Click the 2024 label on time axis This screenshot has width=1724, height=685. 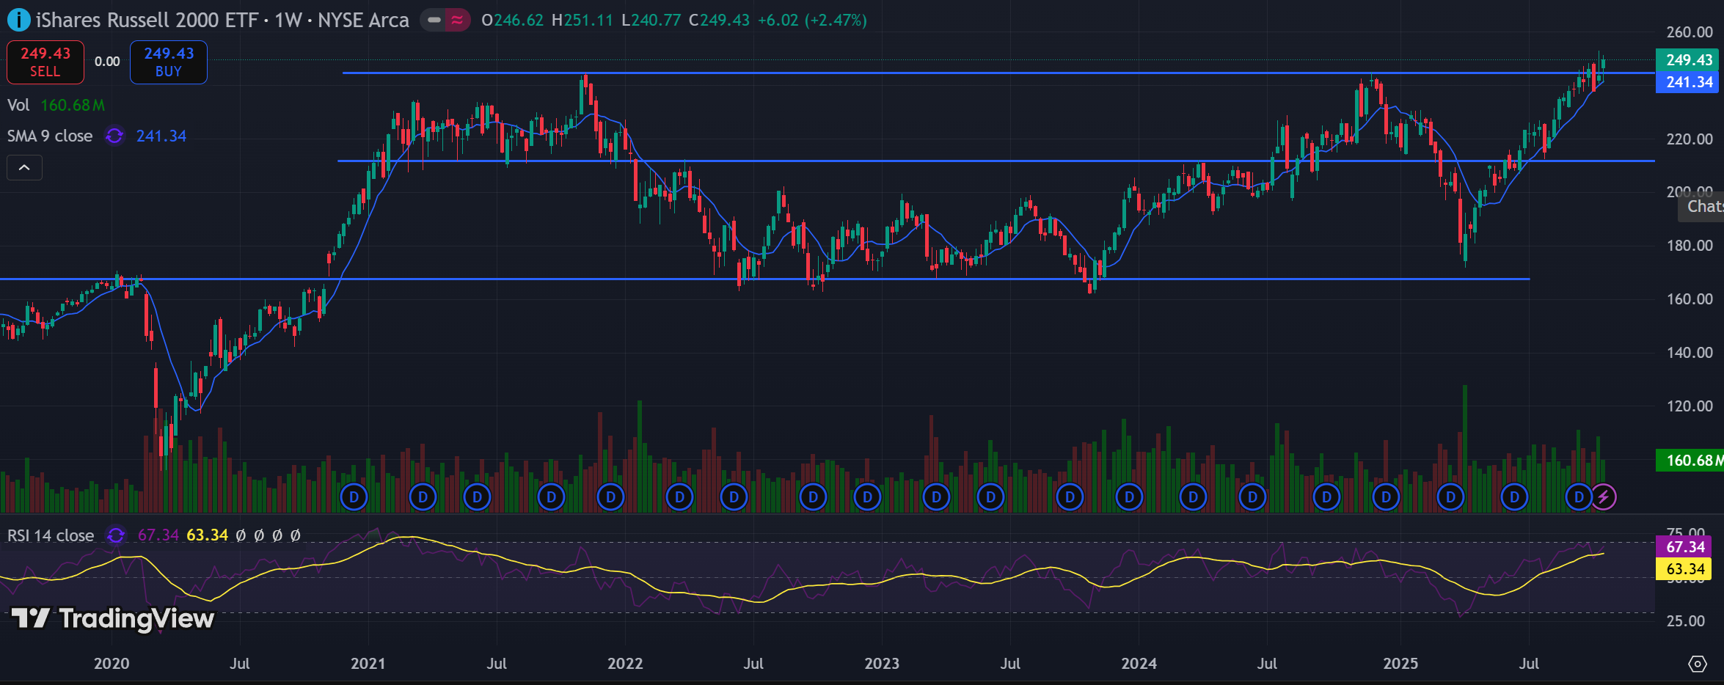pyautogui.click(x=1139, y=664)
